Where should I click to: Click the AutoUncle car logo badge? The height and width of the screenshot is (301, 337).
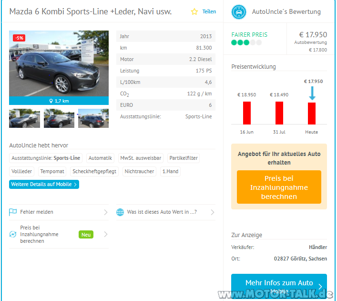coord(239,11)
